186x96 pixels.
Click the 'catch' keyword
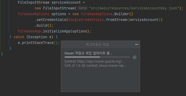[x=19, y=37]
